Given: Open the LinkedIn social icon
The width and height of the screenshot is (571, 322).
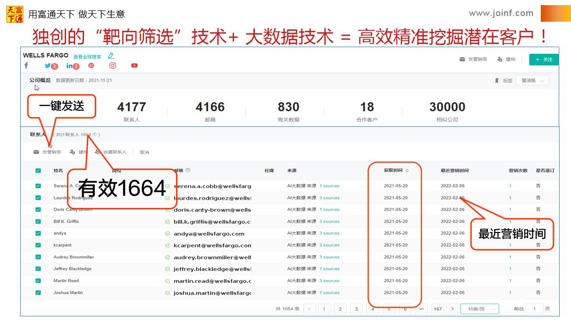Looking at the screenshot, I should click(69, 66).
